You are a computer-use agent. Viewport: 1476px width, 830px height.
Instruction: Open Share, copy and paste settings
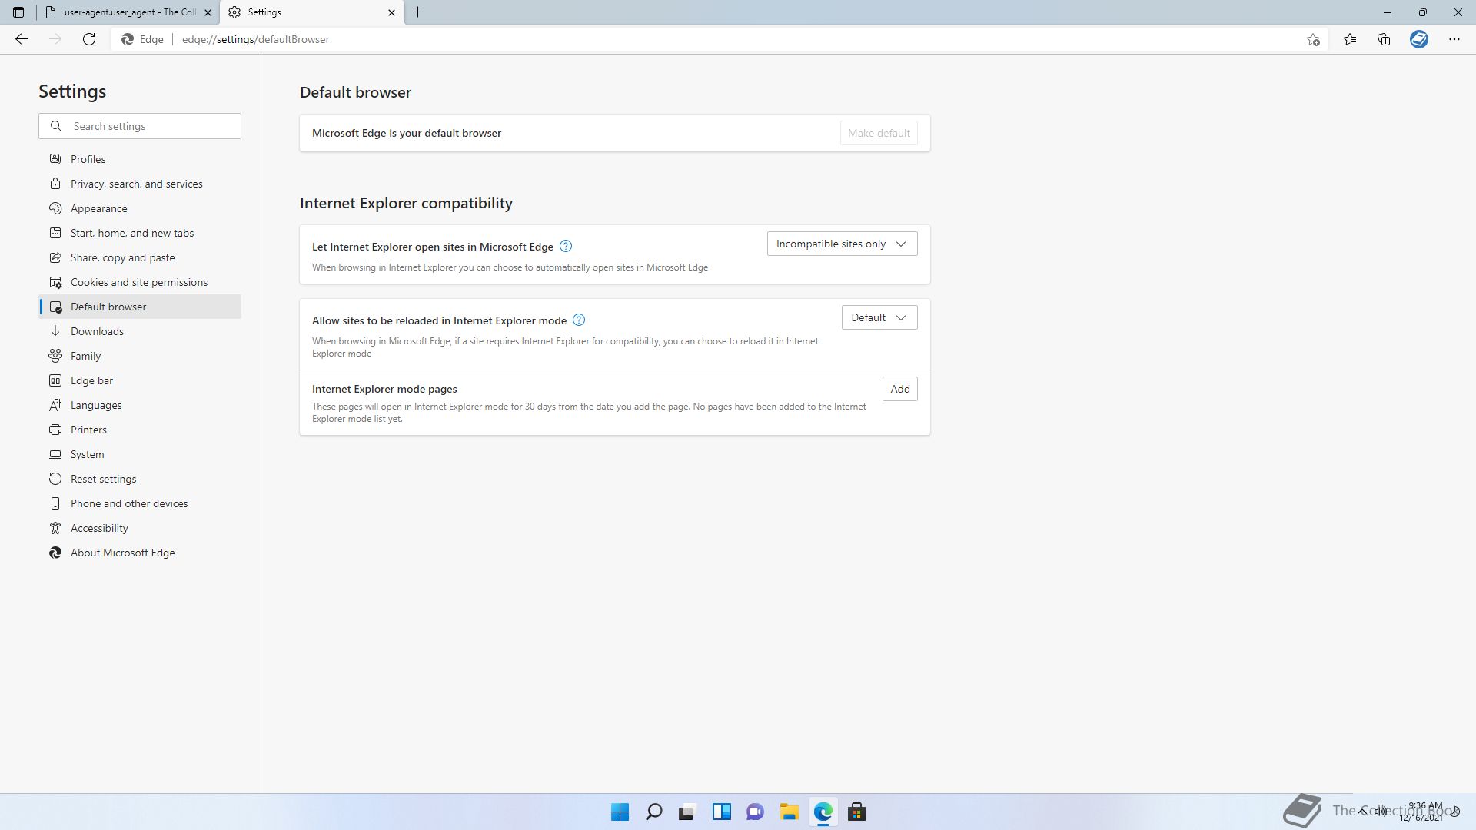coord(140,257)
